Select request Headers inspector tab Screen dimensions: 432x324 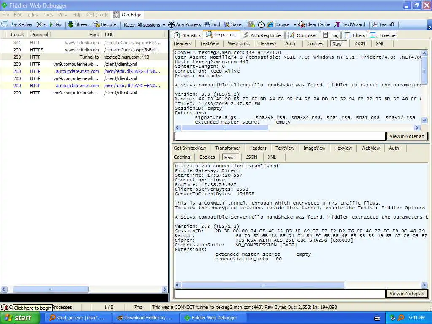(x=182, y=43)
